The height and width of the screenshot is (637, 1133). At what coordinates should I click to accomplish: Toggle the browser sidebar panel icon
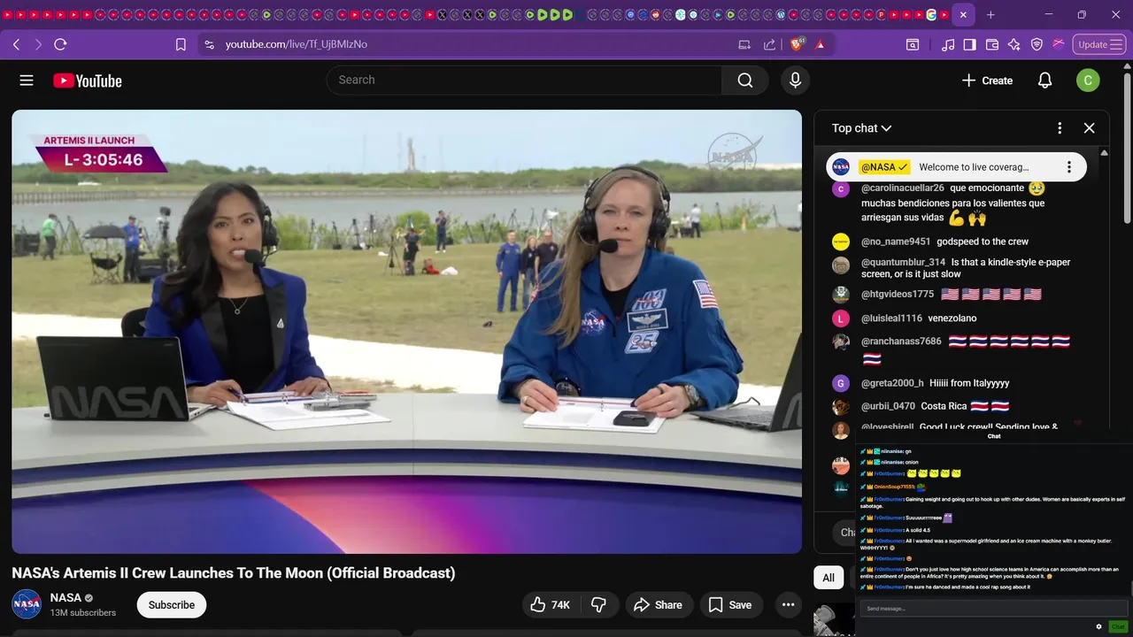point(970,44)
